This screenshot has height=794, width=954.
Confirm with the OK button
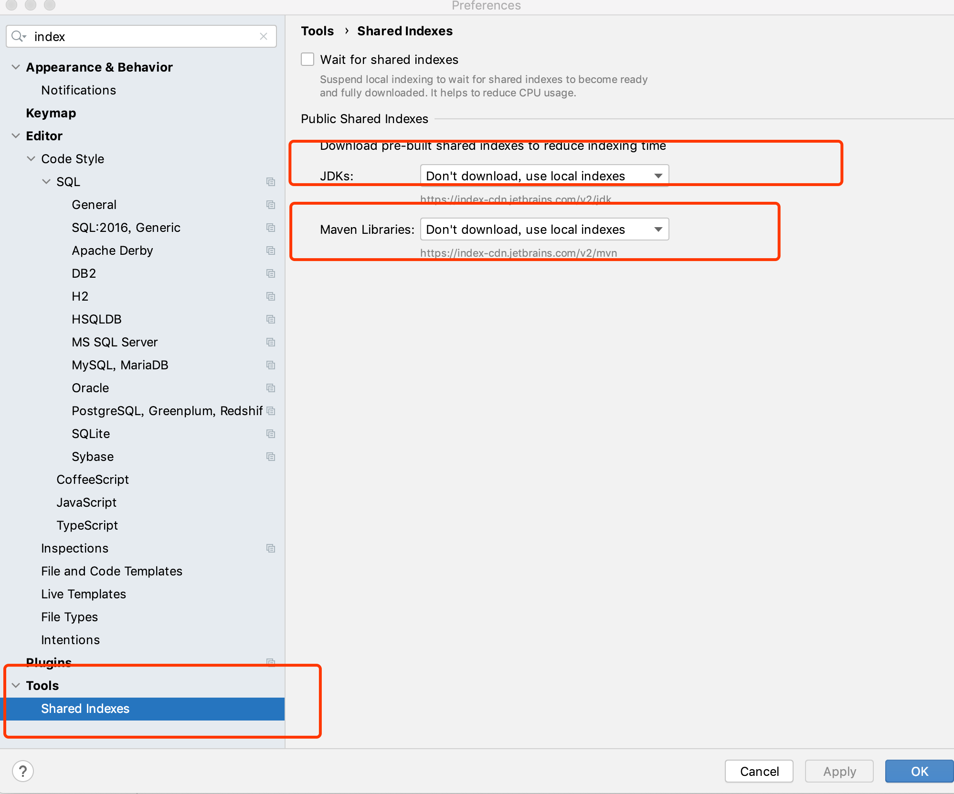pyautogui.click(x=919, y=771)
